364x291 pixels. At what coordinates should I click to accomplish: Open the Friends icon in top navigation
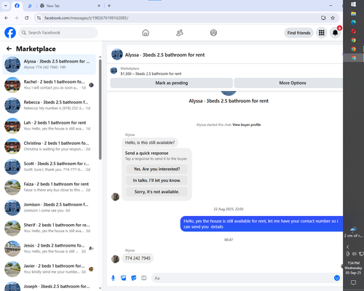(180, 33)
